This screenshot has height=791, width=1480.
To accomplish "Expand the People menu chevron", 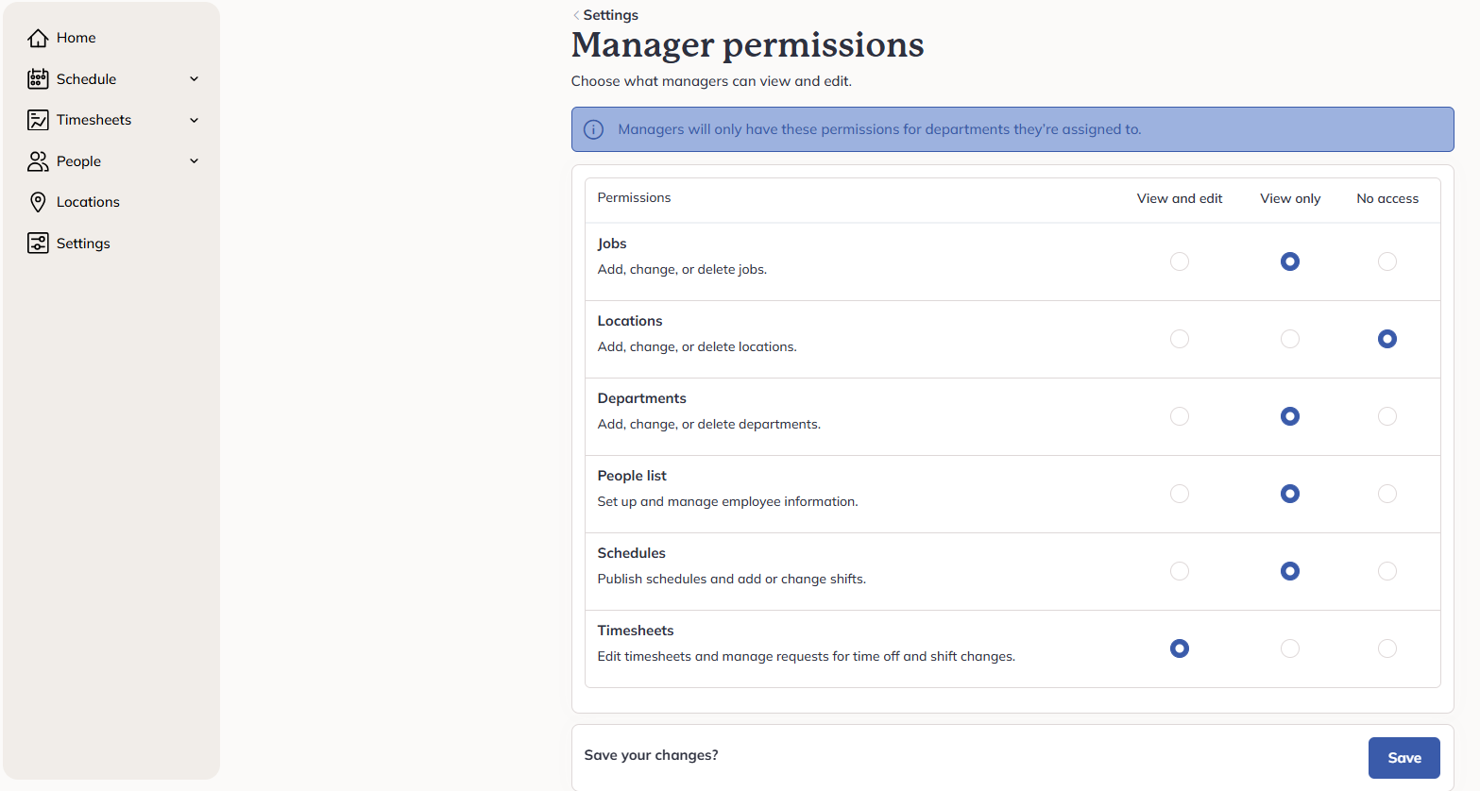I will 195,161.
